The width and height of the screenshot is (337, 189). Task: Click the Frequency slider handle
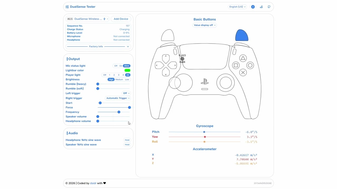[119, 112]
